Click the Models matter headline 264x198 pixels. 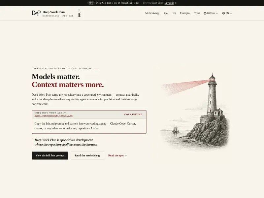[x=55, y=77]
